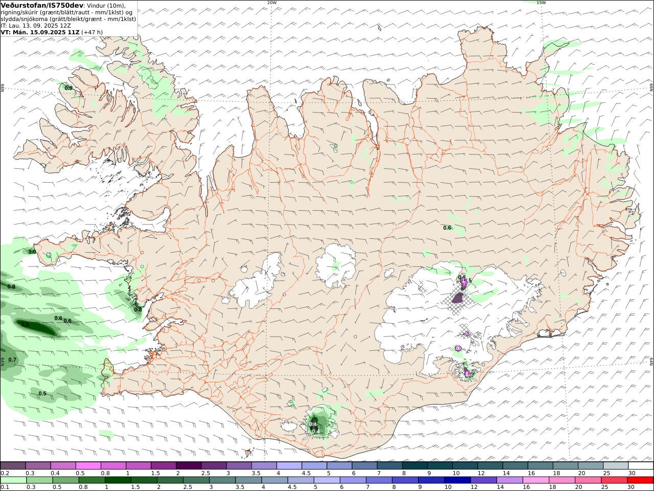Click the initial time 'IT: Lau. 13. 09. 2025 12Z'
Image resolution: width=654 pixels, height=491 pixels.
[36, 26]
